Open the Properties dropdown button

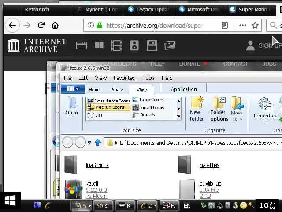265,110
